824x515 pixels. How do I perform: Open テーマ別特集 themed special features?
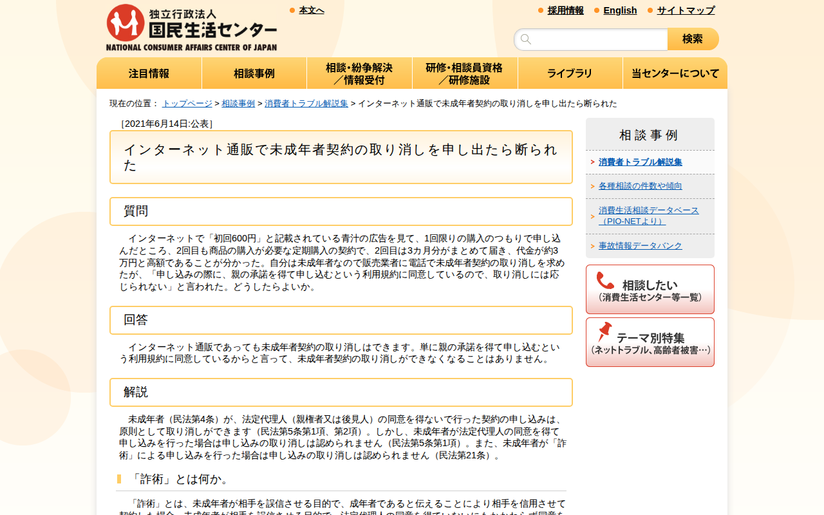(650, 342)
